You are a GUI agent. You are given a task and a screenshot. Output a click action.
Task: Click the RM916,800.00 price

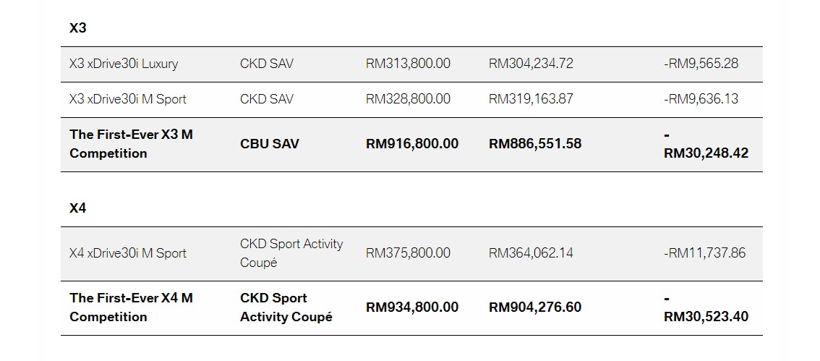pos(412,144)
